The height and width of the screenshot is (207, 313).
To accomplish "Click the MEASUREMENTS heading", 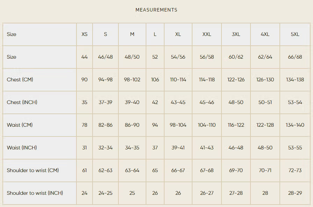I will coord(156,10).
